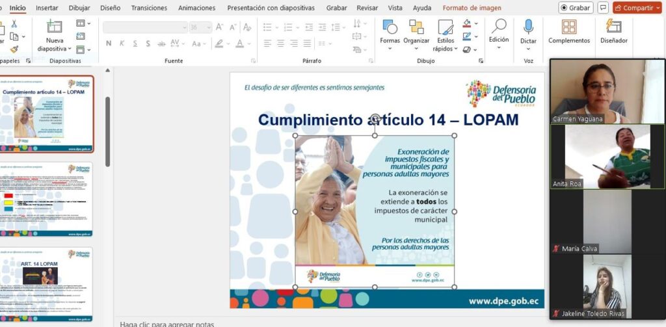Click the Cut scissors icon
Screen dimensions: 666x327
point(14,24)
